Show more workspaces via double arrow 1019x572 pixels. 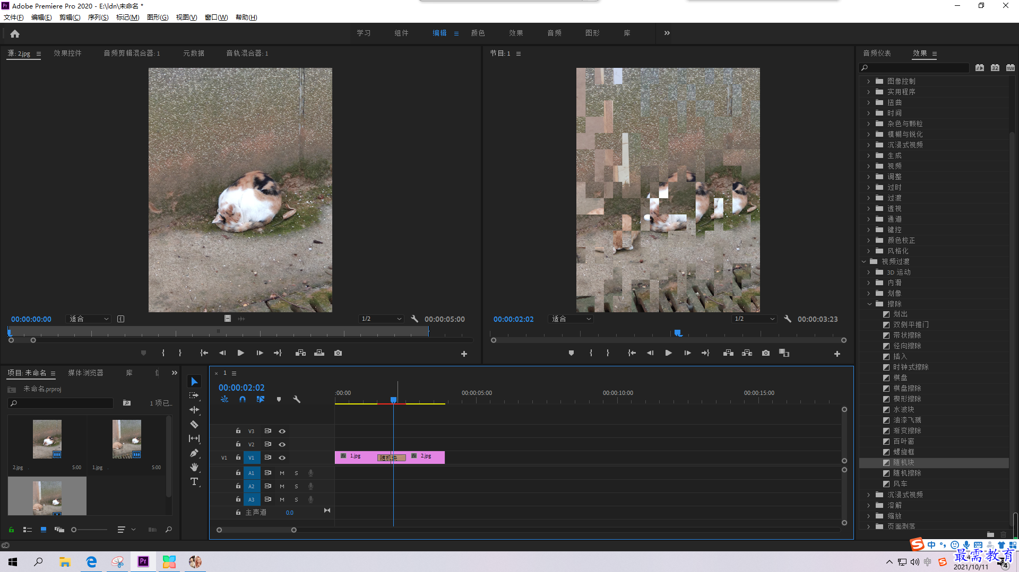coord(667,33)
